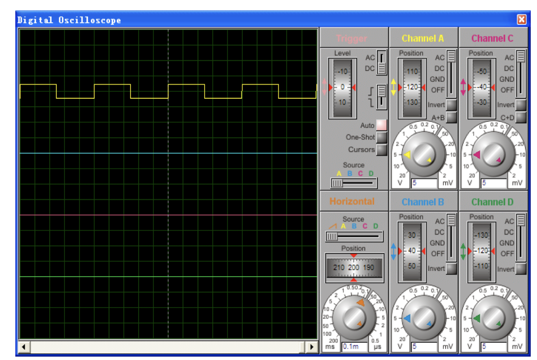This screenshot has height=360, width=537.
Task: Click the Horizontal timebase 0.1m value field
Action: pos(355,347)
